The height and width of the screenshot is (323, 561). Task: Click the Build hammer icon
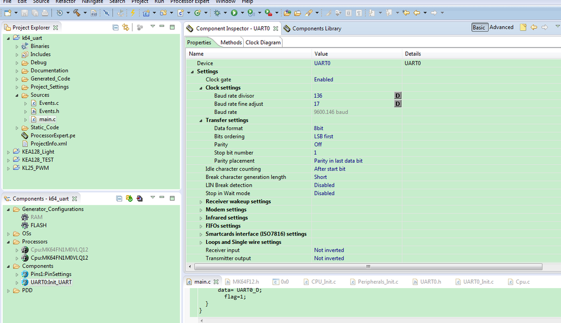click(77, 13)
